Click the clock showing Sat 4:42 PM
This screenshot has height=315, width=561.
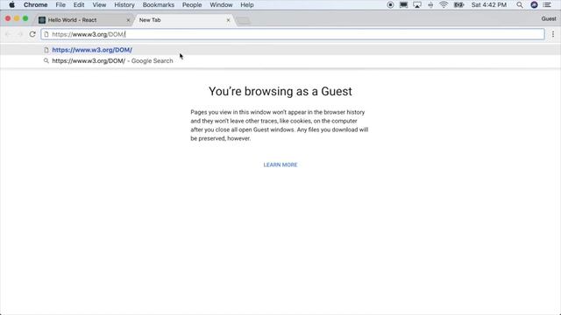coord(489,4)
